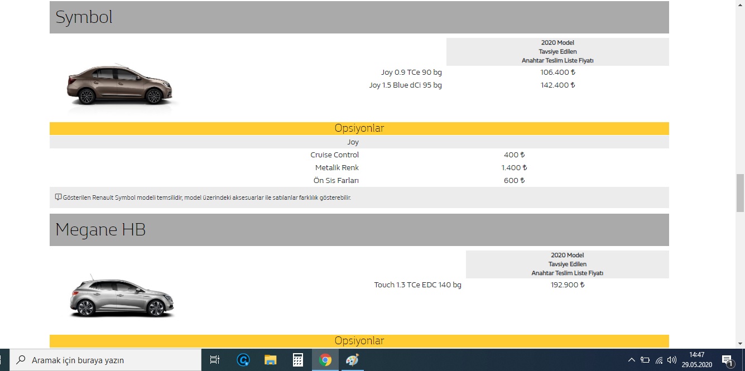
Task: Click the silver Megane HB car image
Action: (122, 297)
